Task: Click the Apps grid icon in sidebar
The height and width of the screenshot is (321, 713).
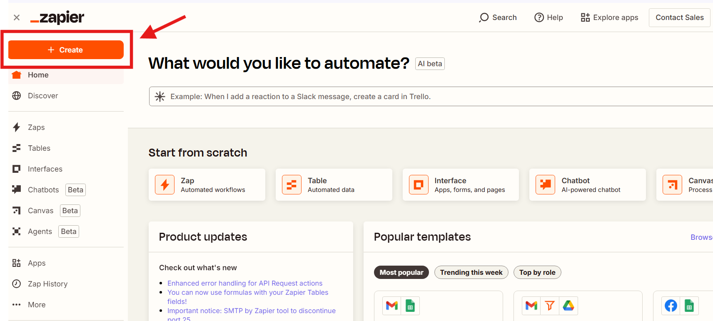Action: pos(17,263)
